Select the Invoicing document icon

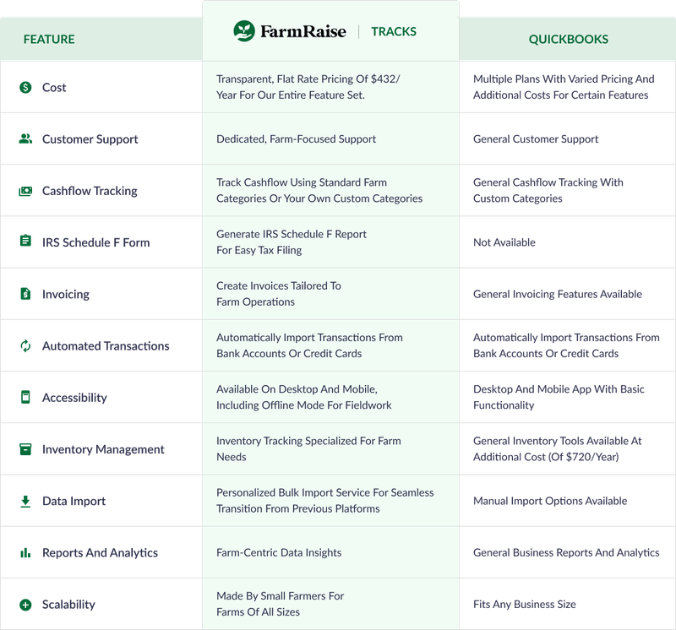(x=26, y=294)
